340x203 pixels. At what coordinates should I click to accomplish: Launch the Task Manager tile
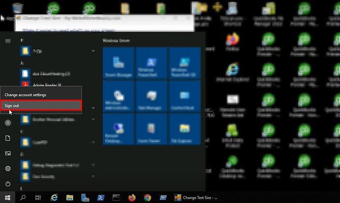pos(151,96)
